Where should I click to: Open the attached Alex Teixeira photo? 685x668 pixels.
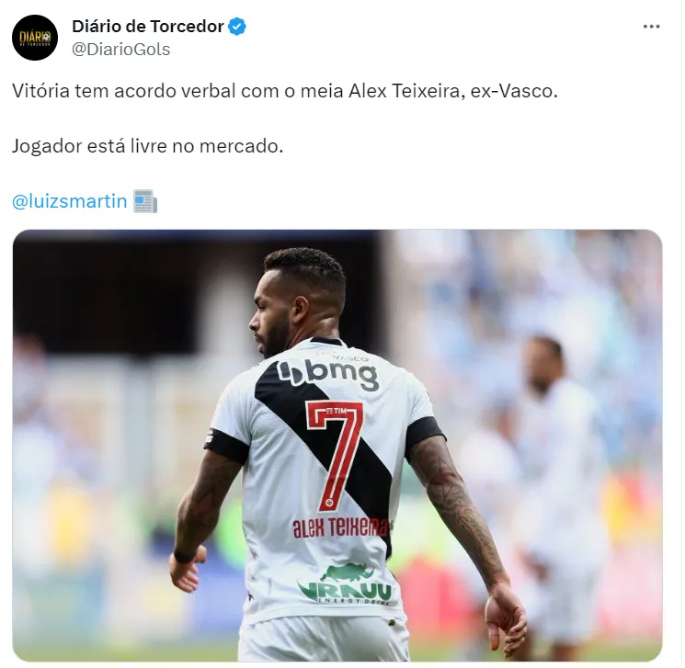click(337, 446)
